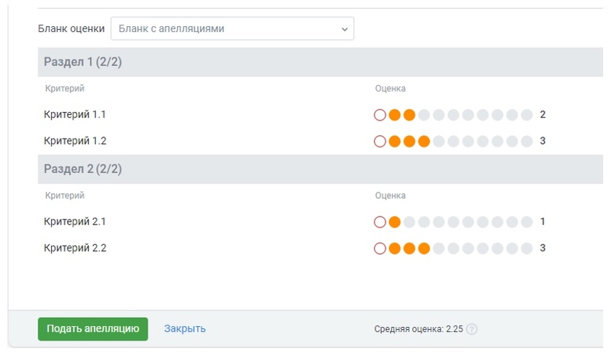Reset Критерий 2.1 rating with empty red circle
The height and width of the screenshot is (356, 611).
(x=380, y=222)
